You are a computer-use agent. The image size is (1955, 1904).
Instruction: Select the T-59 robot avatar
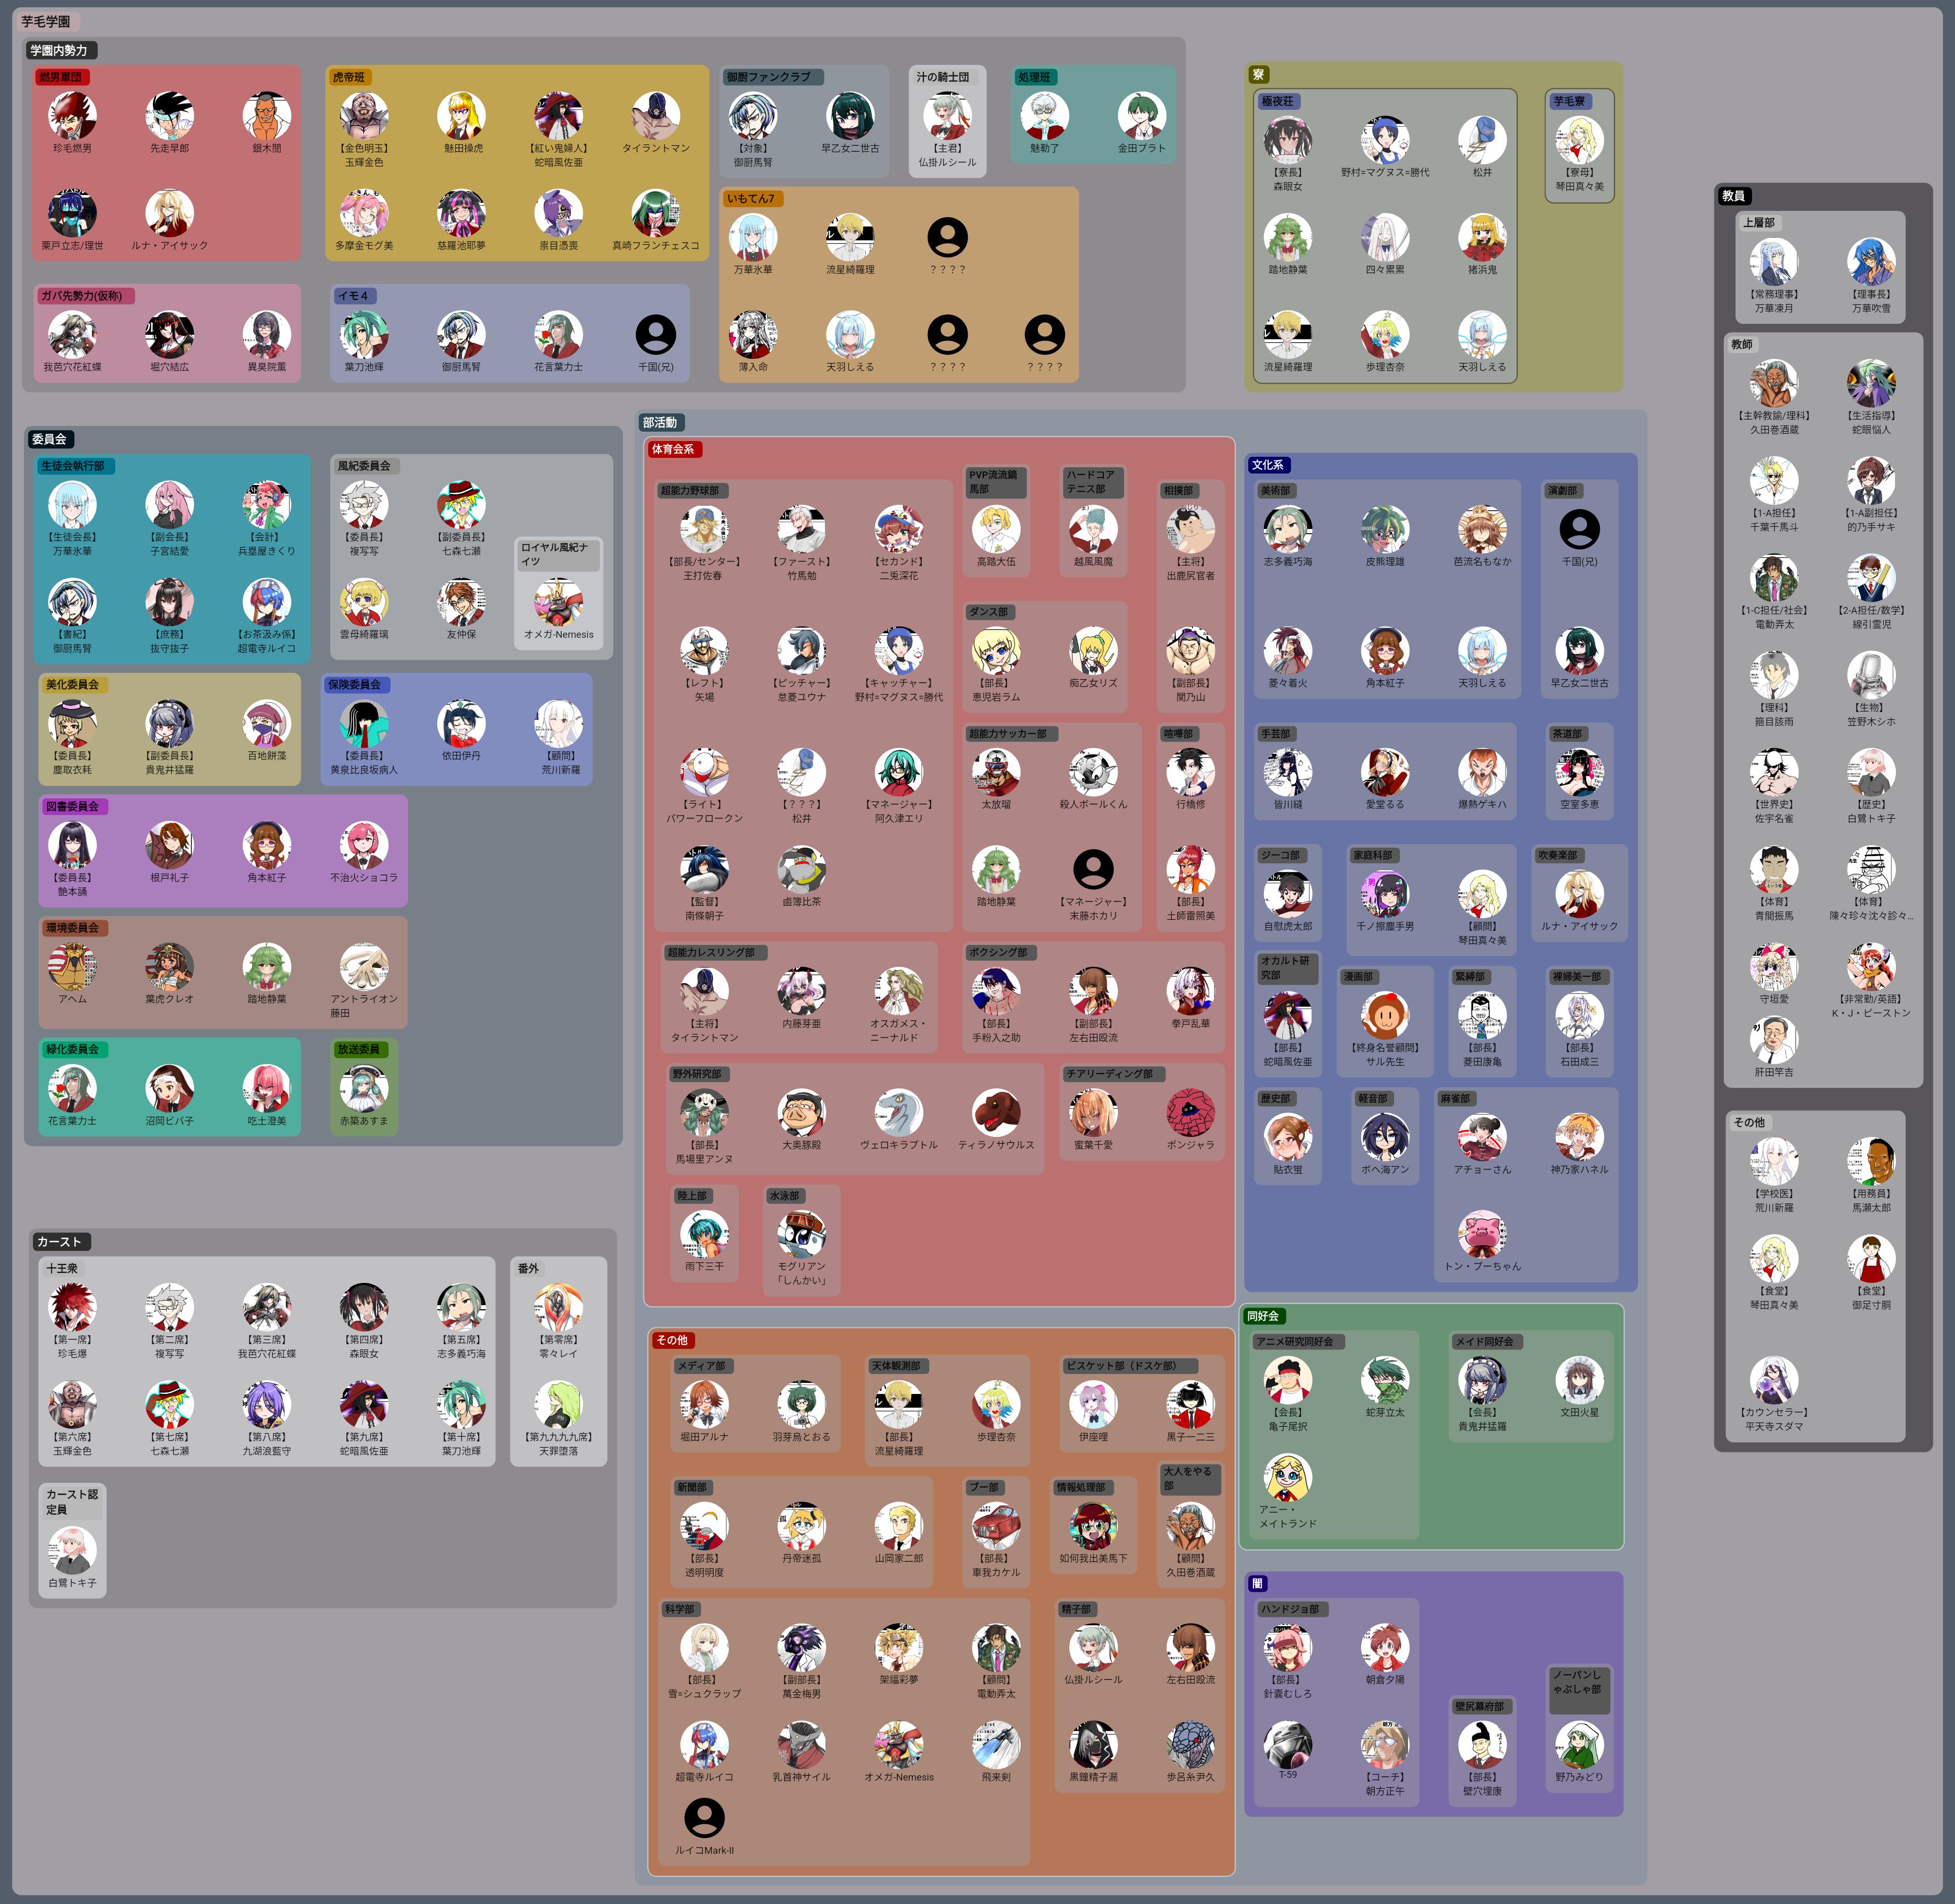1287,1745
